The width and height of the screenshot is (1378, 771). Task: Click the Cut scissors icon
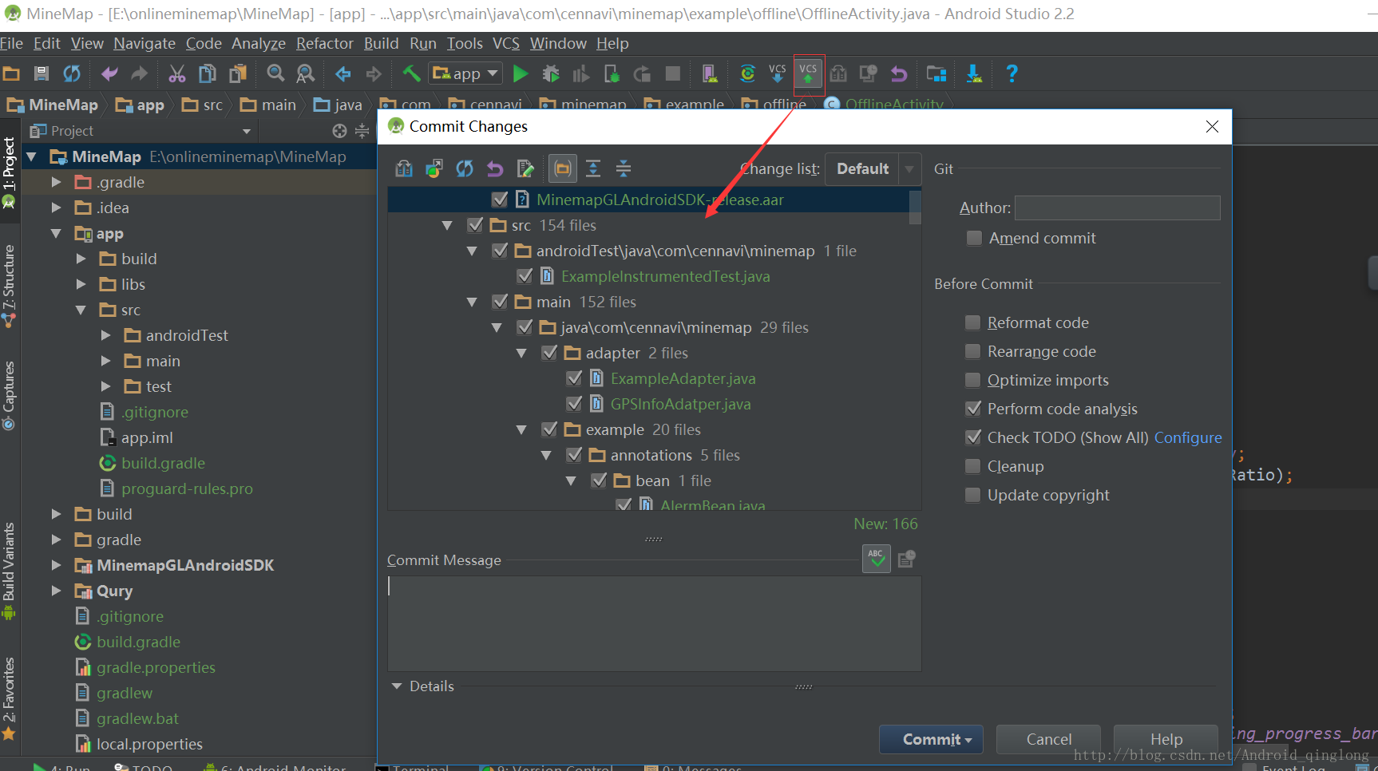pos(177,74)
